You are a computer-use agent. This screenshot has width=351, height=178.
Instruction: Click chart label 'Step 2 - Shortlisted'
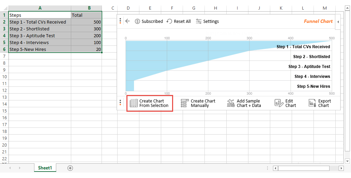coord(311,57)
